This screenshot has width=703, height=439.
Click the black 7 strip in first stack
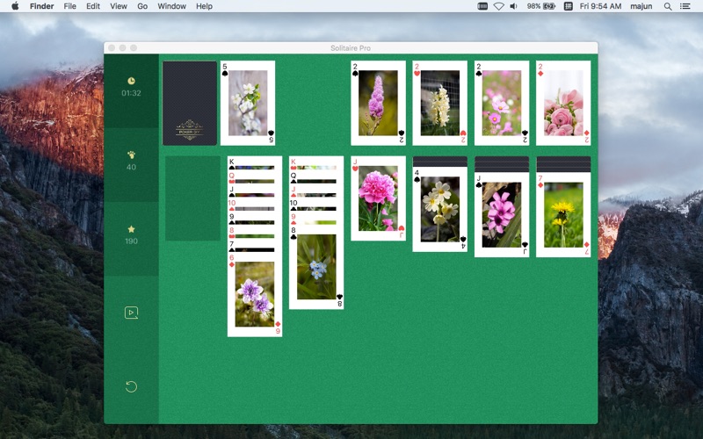click(x=255, y=246)
